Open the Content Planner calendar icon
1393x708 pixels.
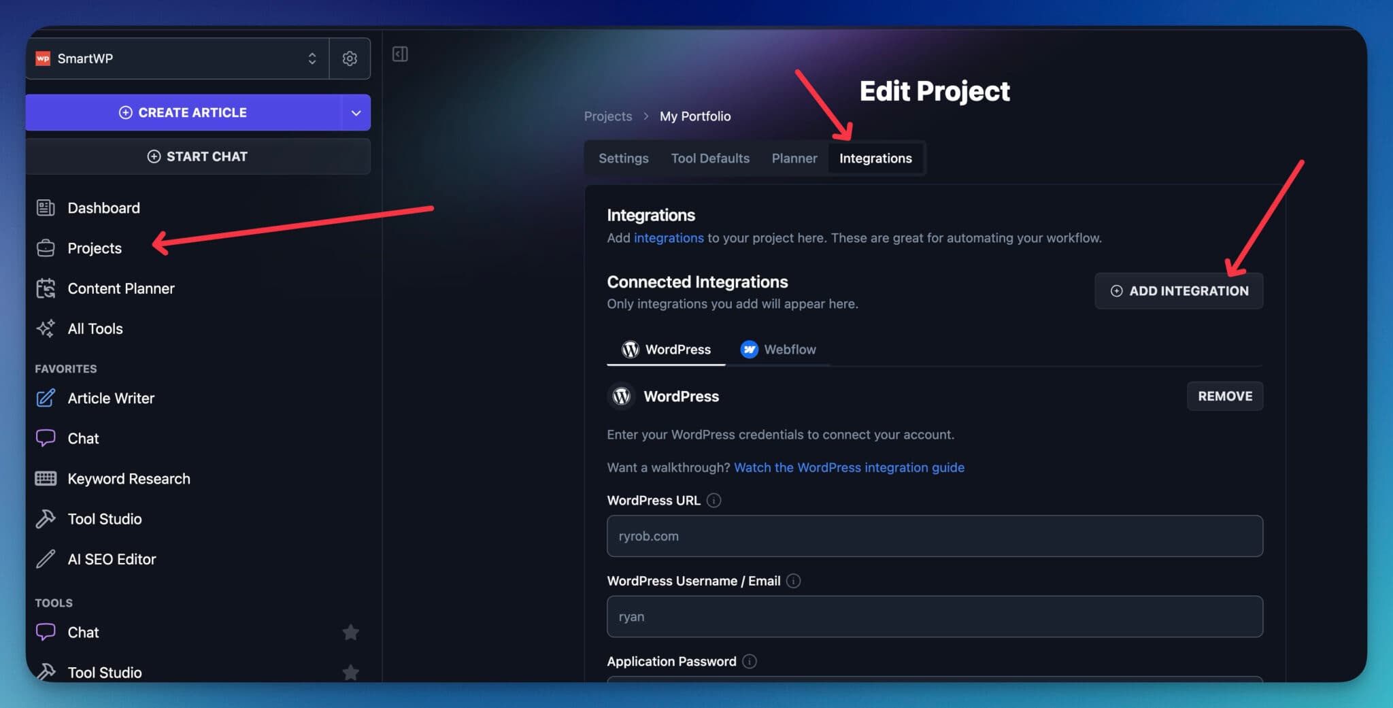pyautogui.click(x=45, y=288)
